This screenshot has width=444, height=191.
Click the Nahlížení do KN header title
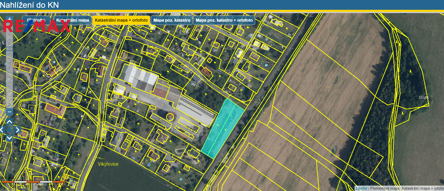pyautogui.click(x=29, y=5)
